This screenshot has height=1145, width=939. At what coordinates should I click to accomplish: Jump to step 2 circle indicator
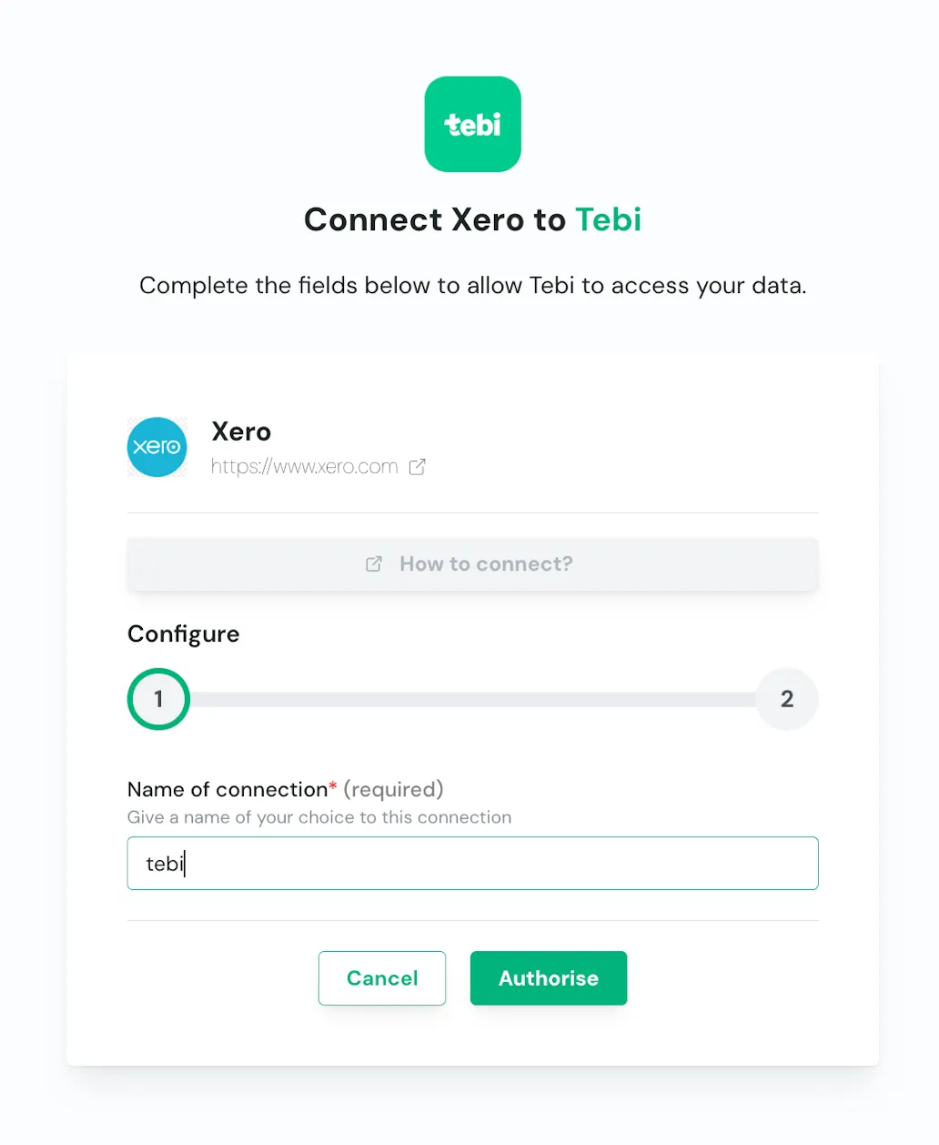[x=787, y=699]
